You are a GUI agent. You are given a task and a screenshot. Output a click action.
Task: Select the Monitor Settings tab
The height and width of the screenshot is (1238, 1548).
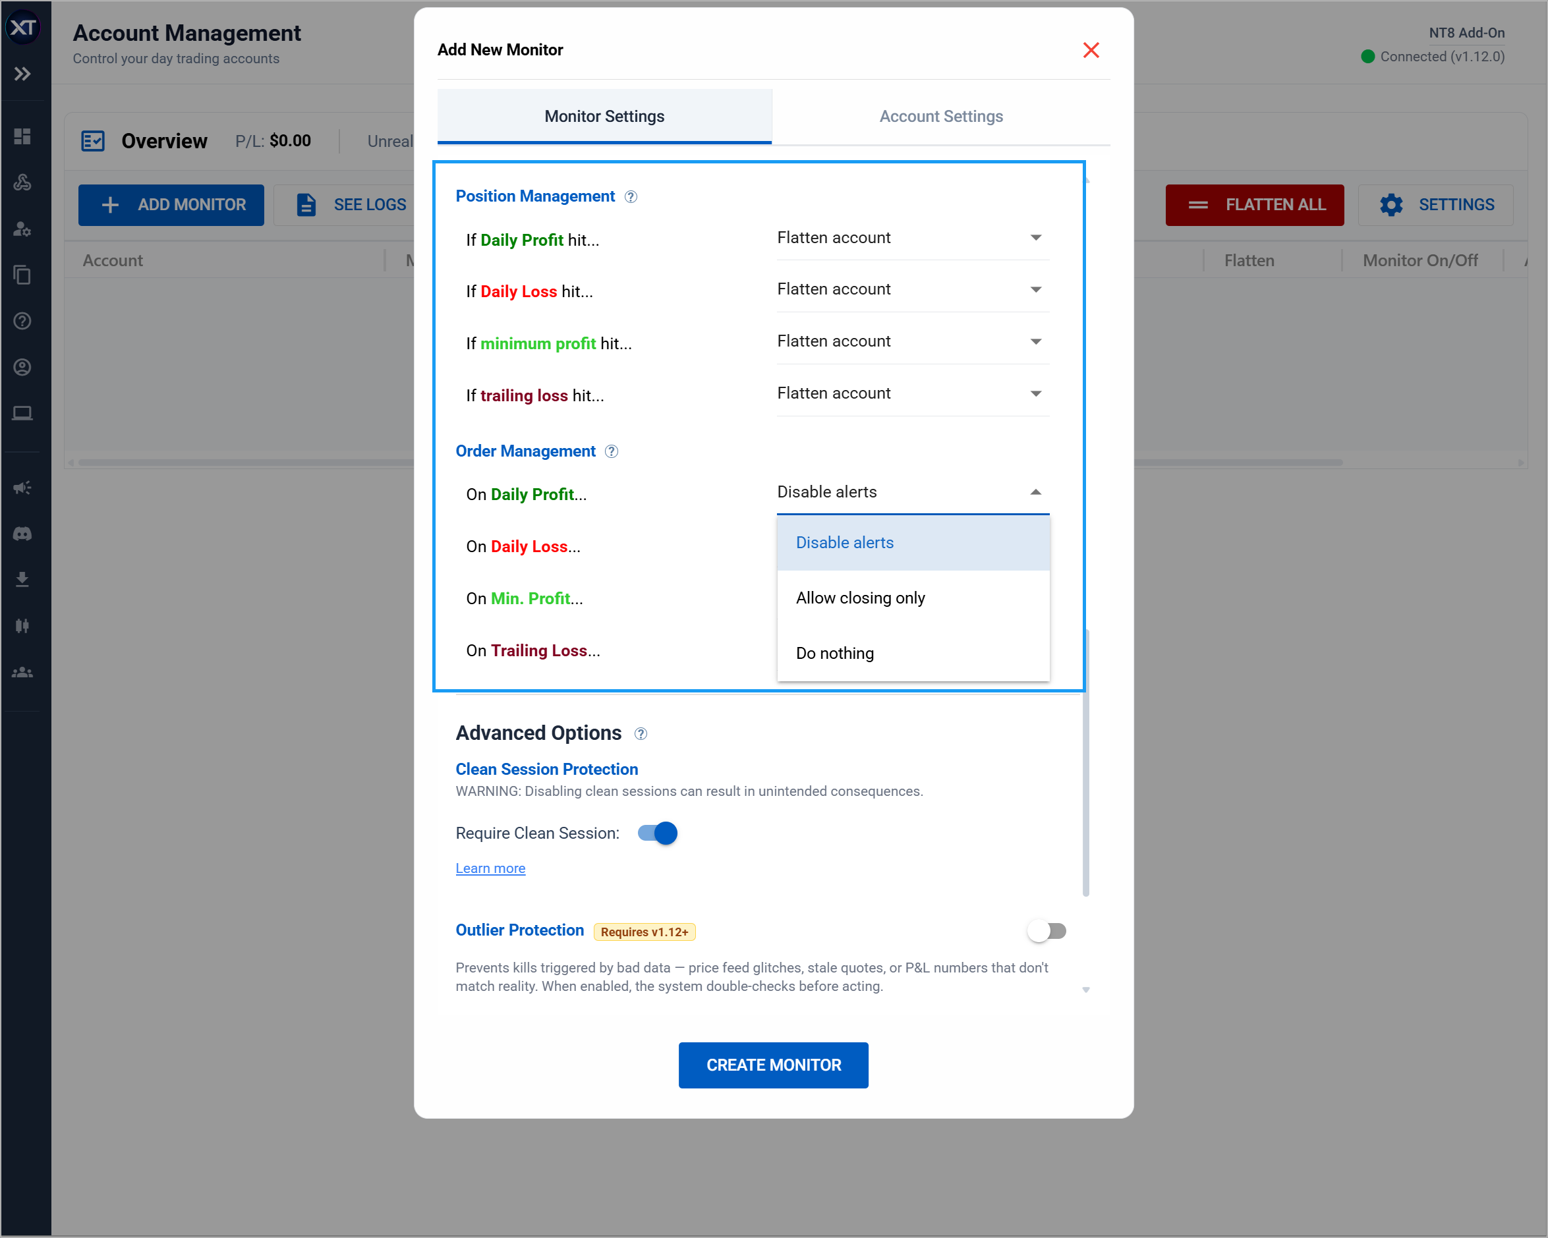[x=604, y=115]
